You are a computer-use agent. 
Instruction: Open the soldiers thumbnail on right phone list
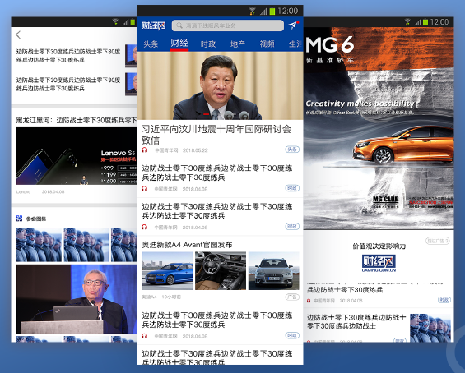430,328
